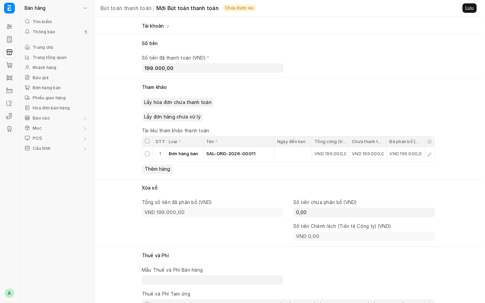The image size is (485, 303).
Task: Click Thêm hàng button
Action: pyautogui.click(x=157, y=169)
